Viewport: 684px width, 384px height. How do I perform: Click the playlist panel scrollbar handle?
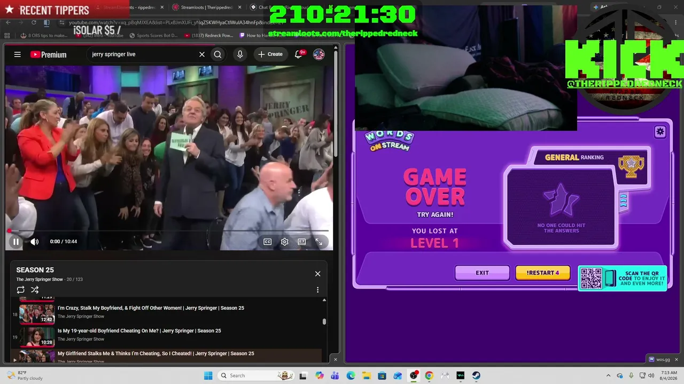(324, 322)
